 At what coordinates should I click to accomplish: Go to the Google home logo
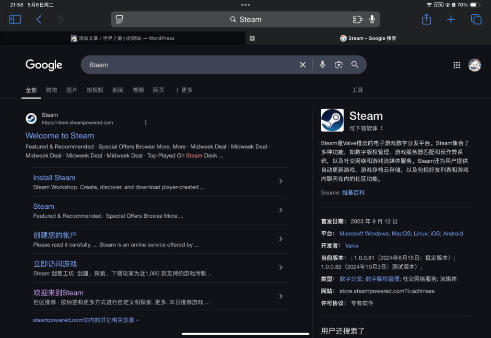[44, 65]
